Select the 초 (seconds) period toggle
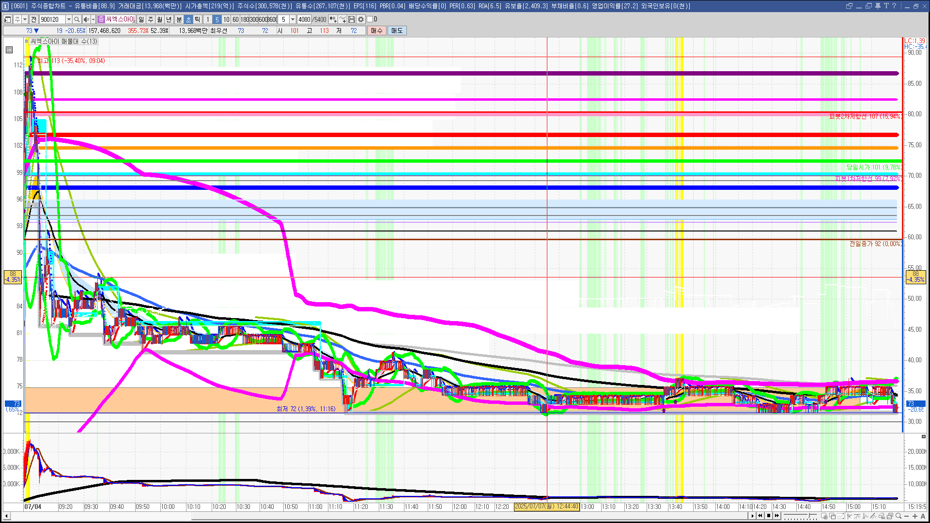The width and height of the screenshot is (930, 523). [188, 19]
